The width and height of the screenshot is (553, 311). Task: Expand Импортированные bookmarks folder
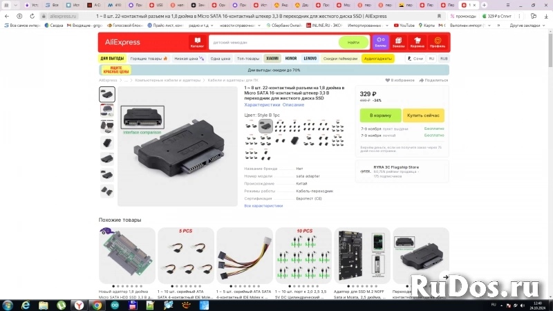click(368, 26)
